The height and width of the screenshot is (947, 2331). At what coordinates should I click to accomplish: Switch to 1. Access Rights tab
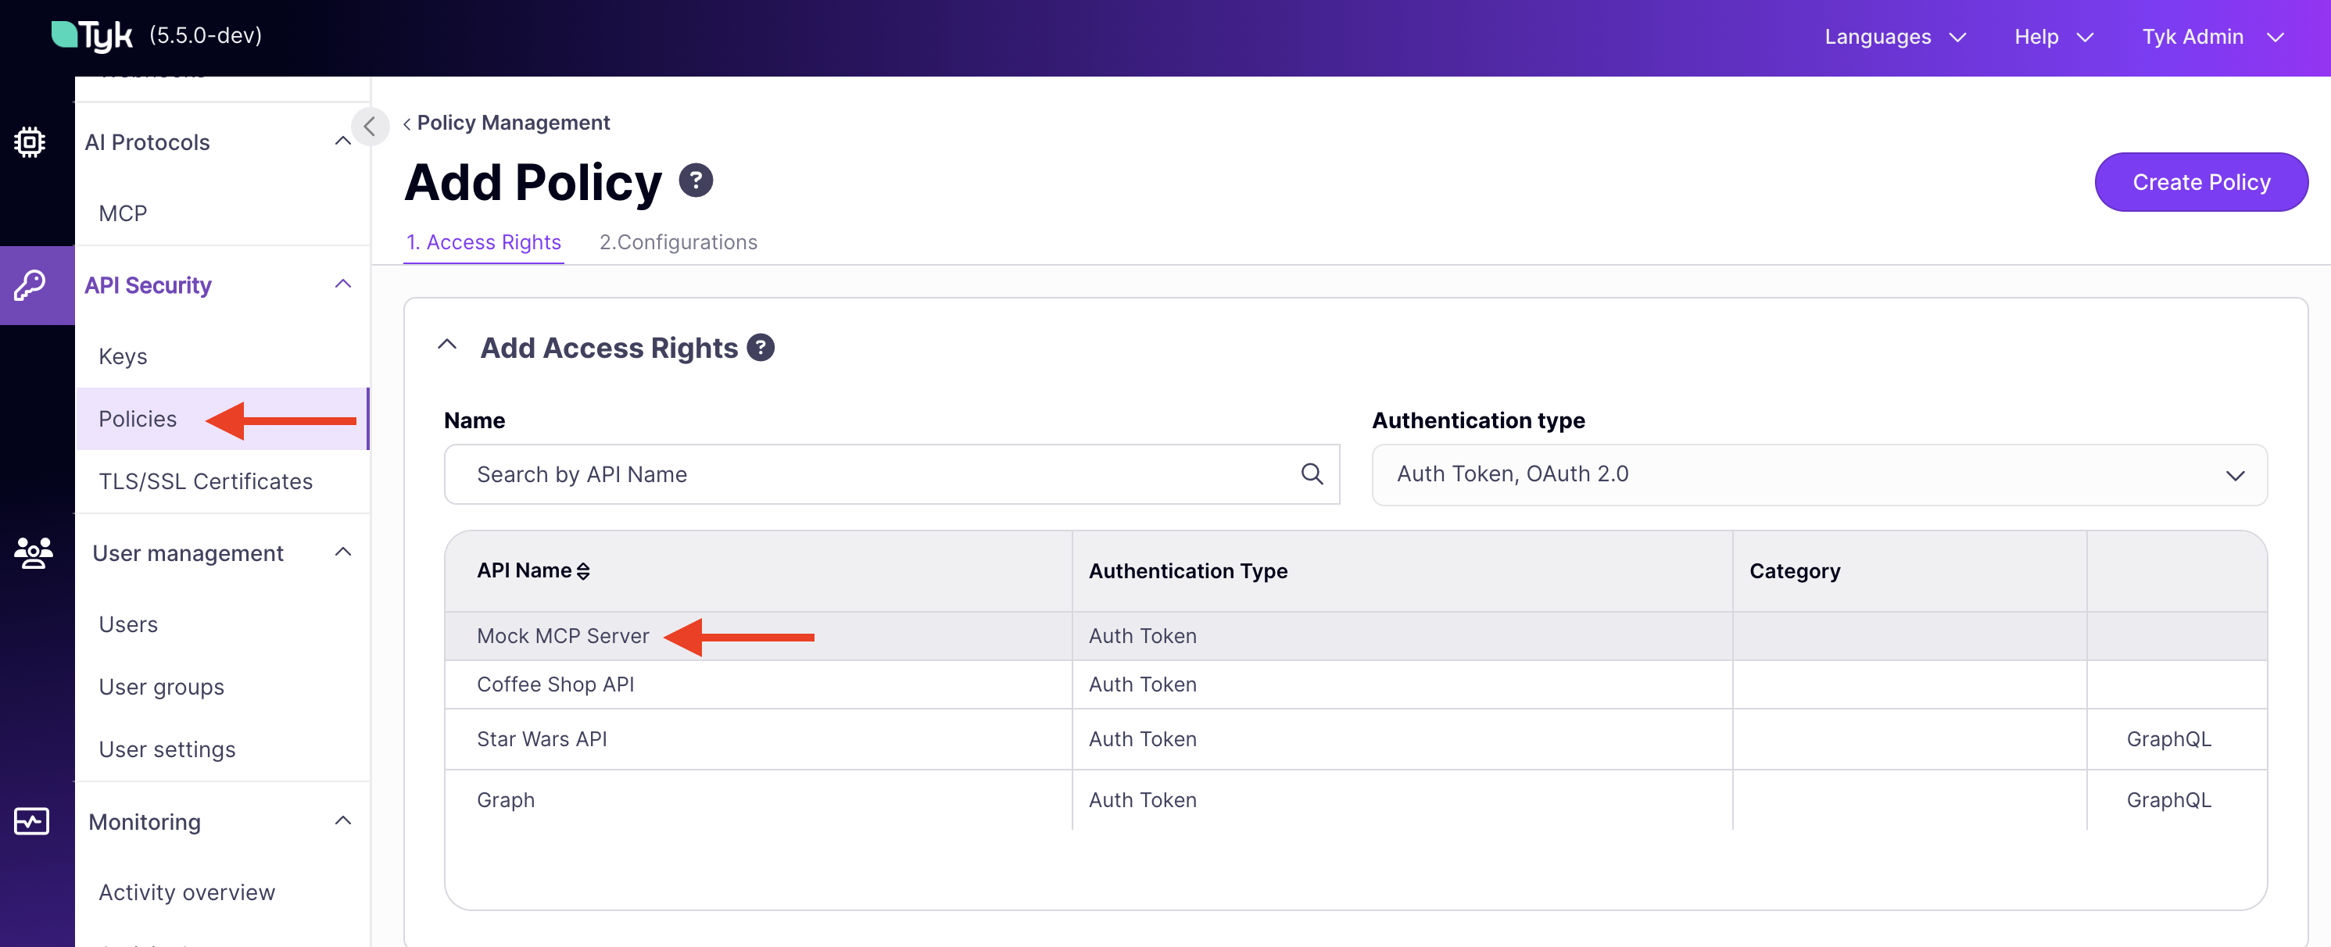pyautogui.click(x=483, y=242)
